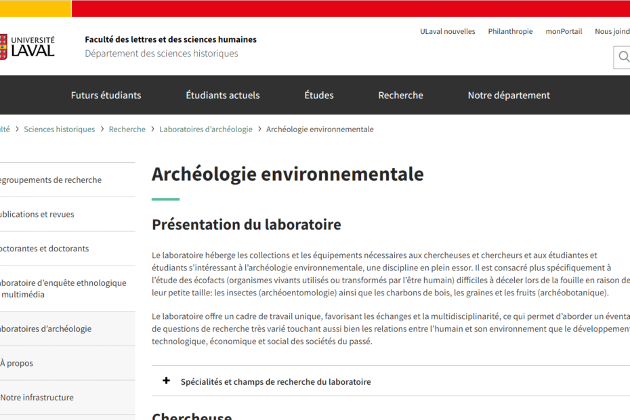The width and height of the screenshot is (630, 420).
Task: Click the plus icon beside Spécialités
Action: (166, 381)
